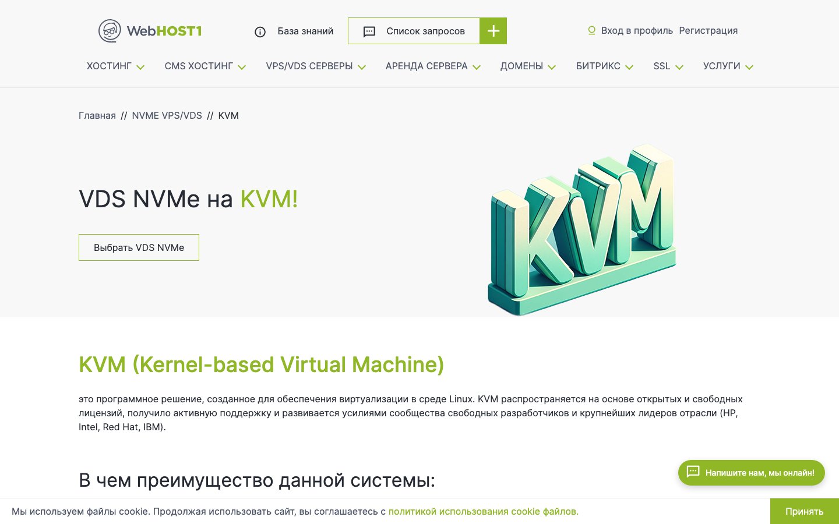Expand the VPS/VDS СЕРВЕРЫ chevron
Viewport: 839px width, 524px height.
coord(362,68)
